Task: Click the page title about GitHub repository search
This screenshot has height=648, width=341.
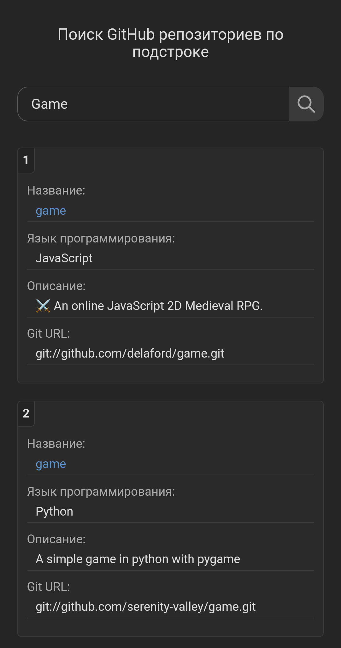Action: coord(170,43)
